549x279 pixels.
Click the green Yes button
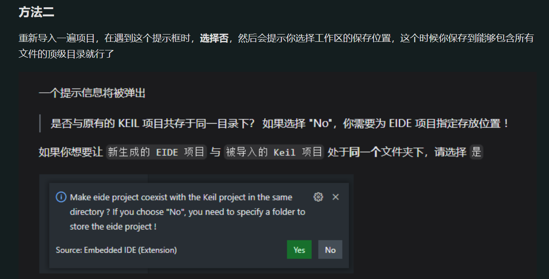(x=299, y=249)
